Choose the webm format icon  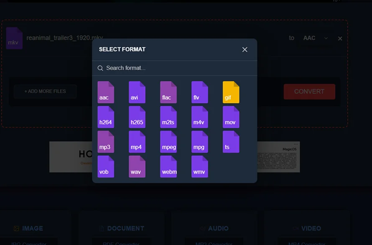[168, 166]
